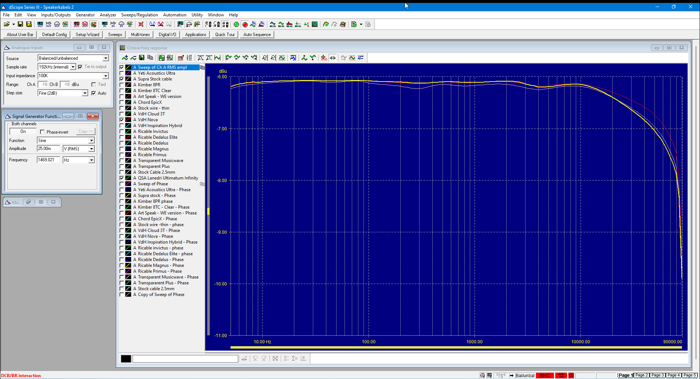700x379 pixels.
Task: Click the trace up arrow icon
Action: coord(304,58)
